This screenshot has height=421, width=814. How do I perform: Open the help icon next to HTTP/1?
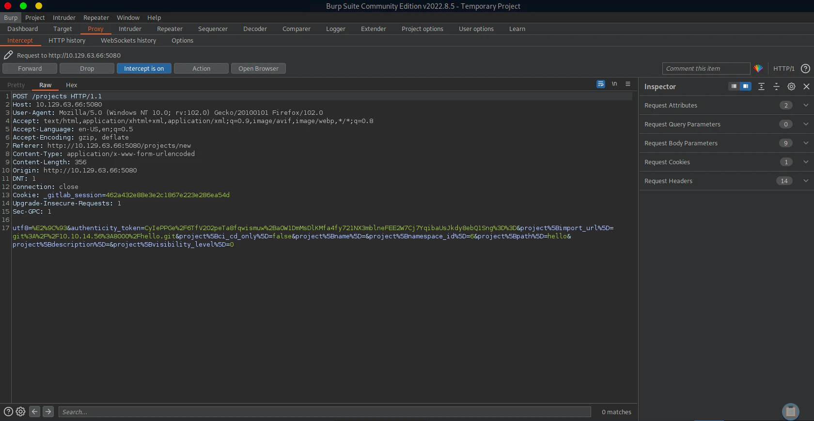pyautogui.click(x=805, y=68)
